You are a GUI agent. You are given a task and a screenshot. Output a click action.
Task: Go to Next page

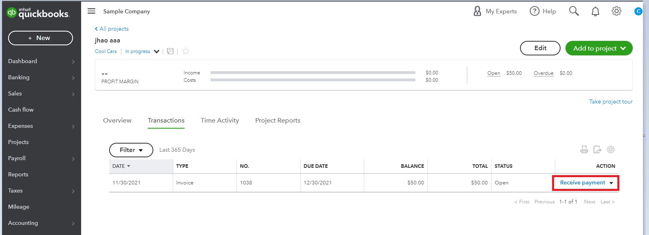pos(589,202)
